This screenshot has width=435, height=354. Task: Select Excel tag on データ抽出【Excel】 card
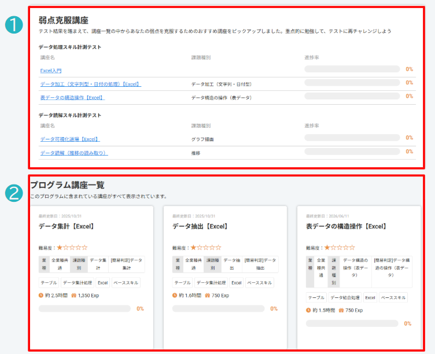pyautogui.click(x=237, y=283)
